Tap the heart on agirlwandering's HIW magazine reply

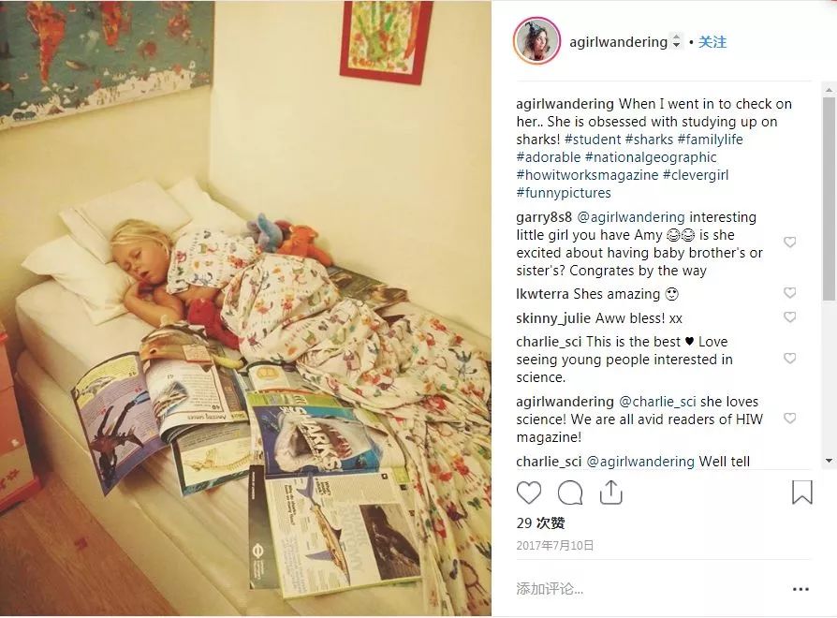click(x=789, y=418)
